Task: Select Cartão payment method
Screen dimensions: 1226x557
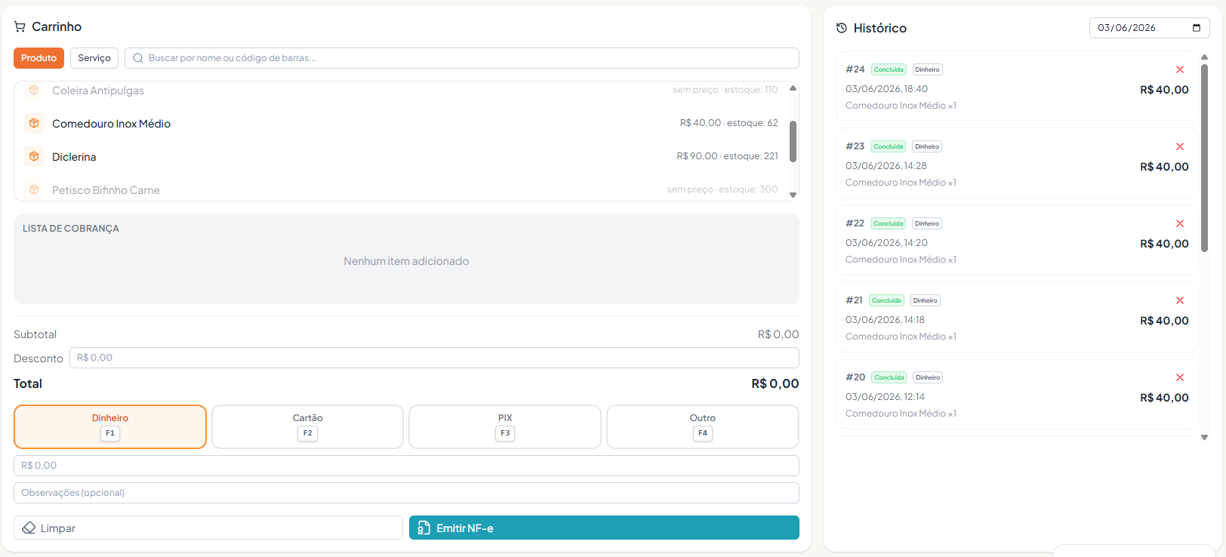Action: coord(307,426)
